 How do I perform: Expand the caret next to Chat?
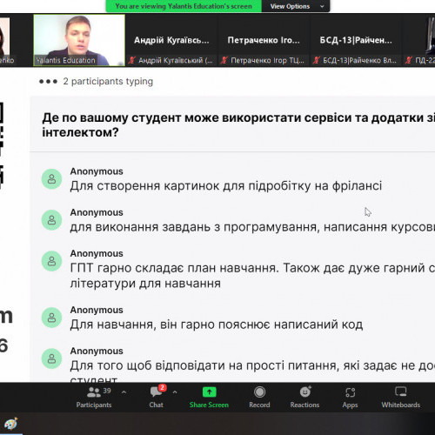tap(175, 392)
